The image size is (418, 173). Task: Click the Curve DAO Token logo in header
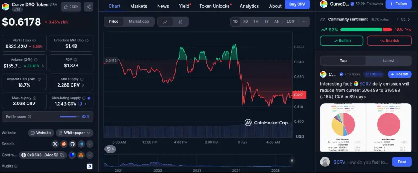[6, 7]
